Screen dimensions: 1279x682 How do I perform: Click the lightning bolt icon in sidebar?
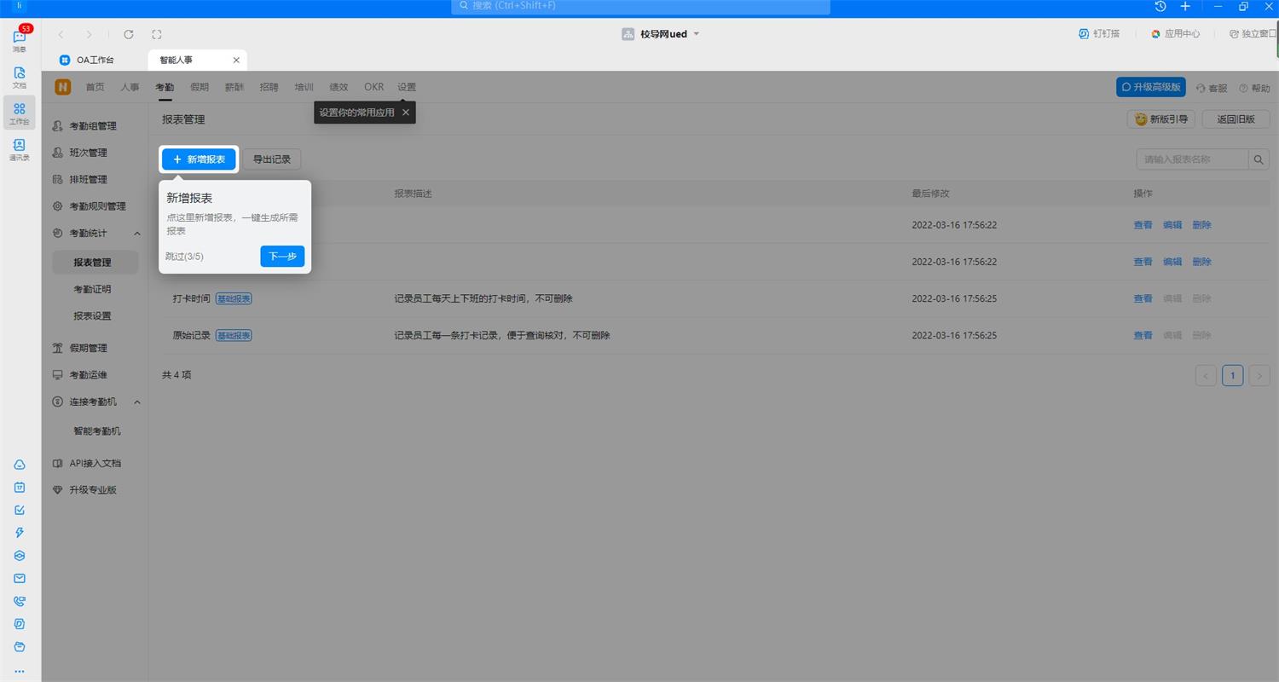coord(20,533)
